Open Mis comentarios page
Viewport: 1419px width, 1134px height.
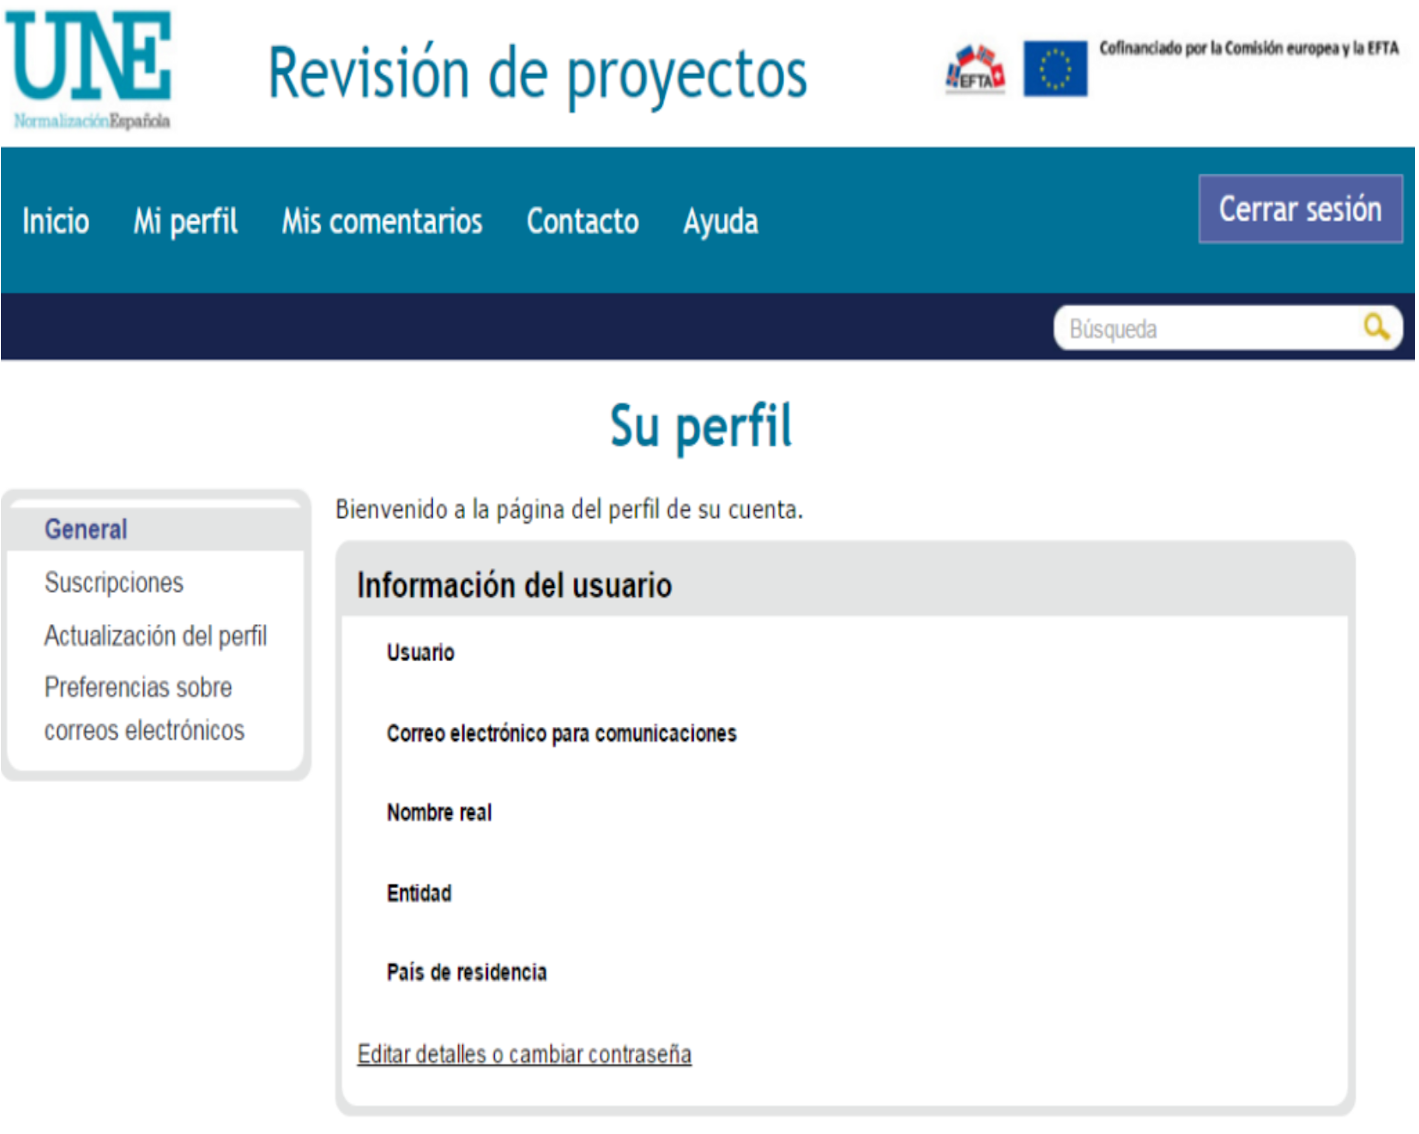(x=382, y=221)
